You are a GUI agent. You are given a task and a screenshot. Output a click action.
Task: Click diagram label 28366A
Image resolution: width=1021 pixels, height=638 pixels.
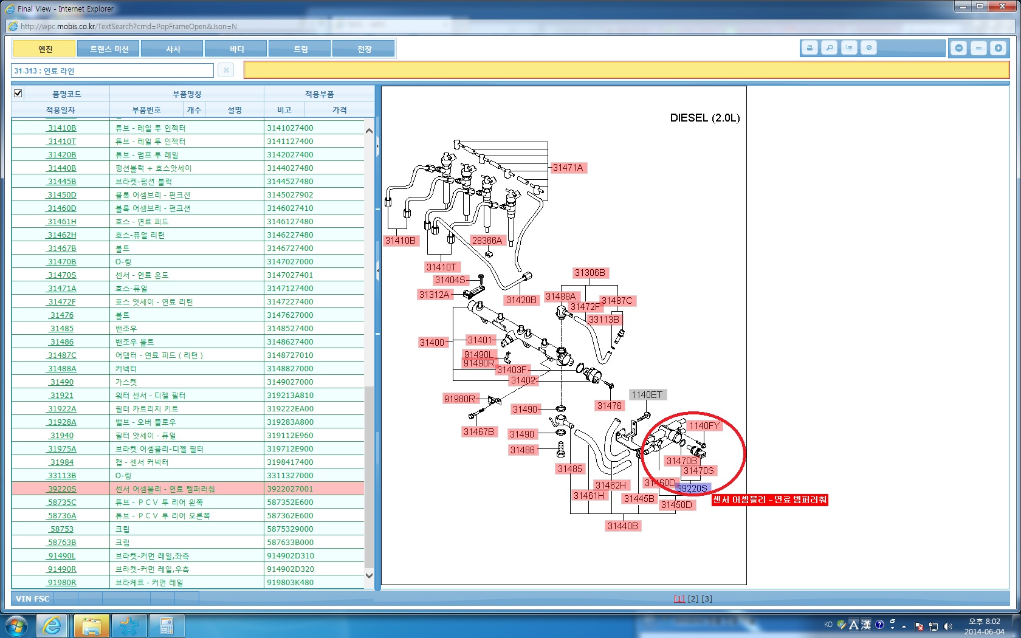point(487,241)
